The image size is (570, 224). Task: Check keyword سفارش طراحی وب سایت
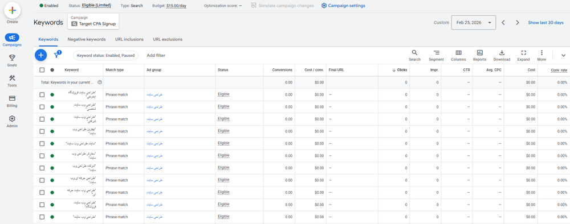[x=42, y=156]
